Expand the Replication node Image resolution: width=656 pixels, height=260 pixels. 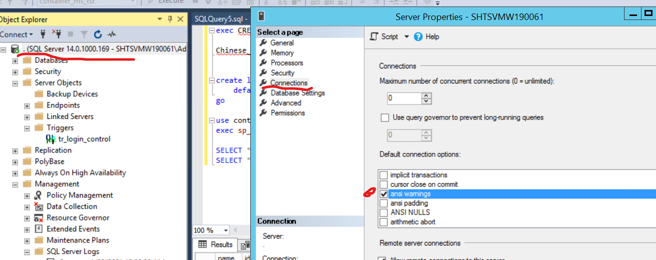(15, 150)
